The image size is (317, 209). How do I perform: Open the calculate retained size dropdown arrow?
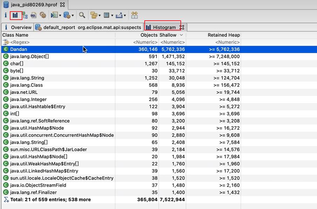click(x=112, y=15)
